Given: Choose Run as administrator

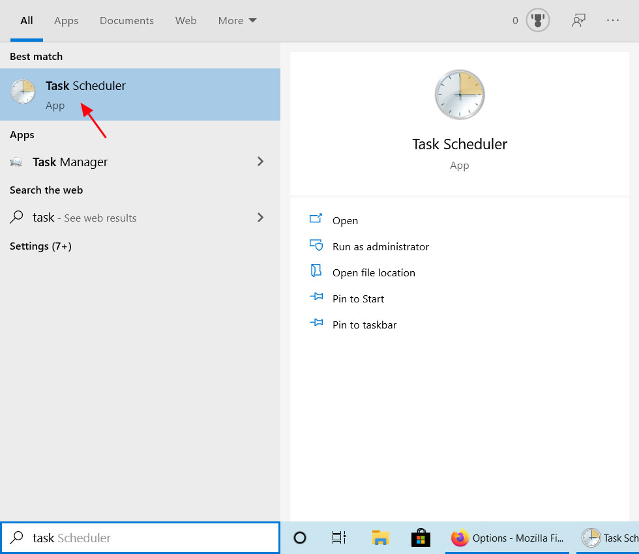Looking at the screenshot, I should coord(381,246).
